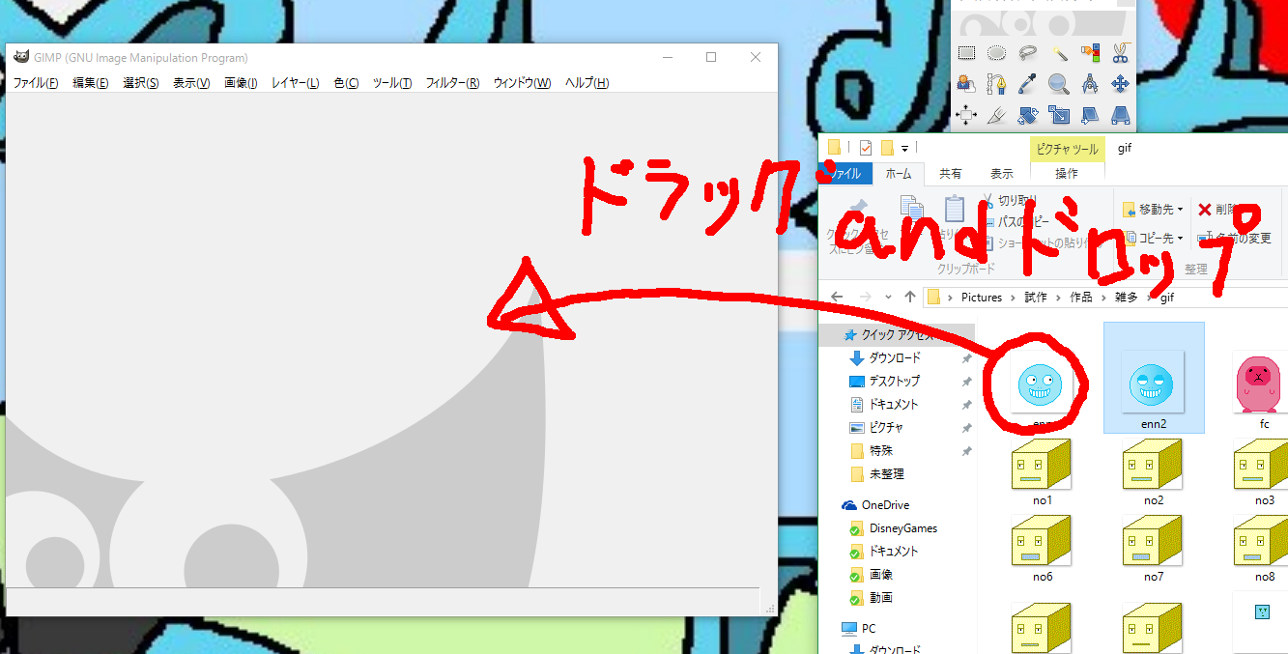Open quick access toolbar customize dropdown
Image resolution: width=1288 pixels, height=654 pixels.
click(904, 149)
